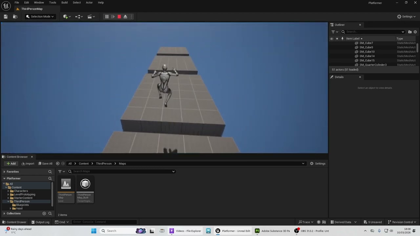Click the frame skip play button
Image resolution: width=420 pixels, height=236 pixels.
[x=113, y=16]
